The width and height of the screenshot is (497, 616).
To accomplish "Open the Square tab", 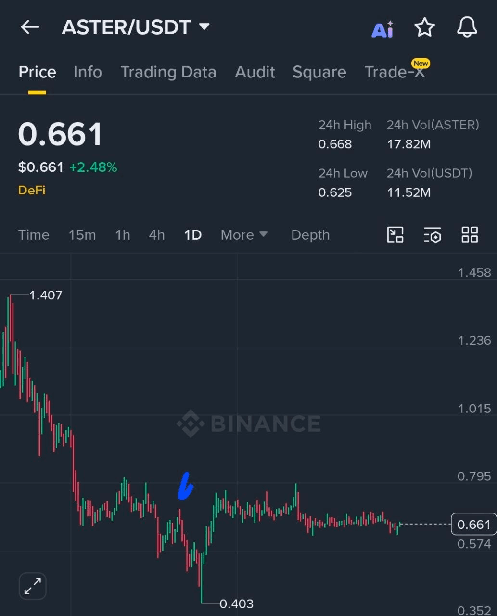I will 319,72.
